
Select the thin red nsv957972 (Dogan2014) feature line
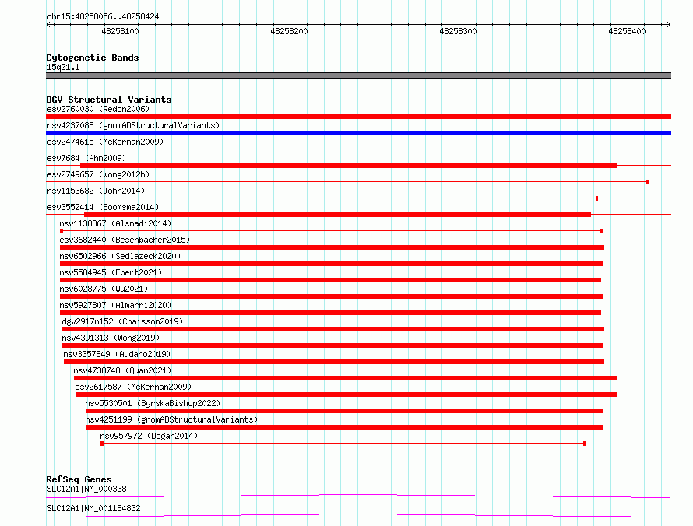(343, 444)
